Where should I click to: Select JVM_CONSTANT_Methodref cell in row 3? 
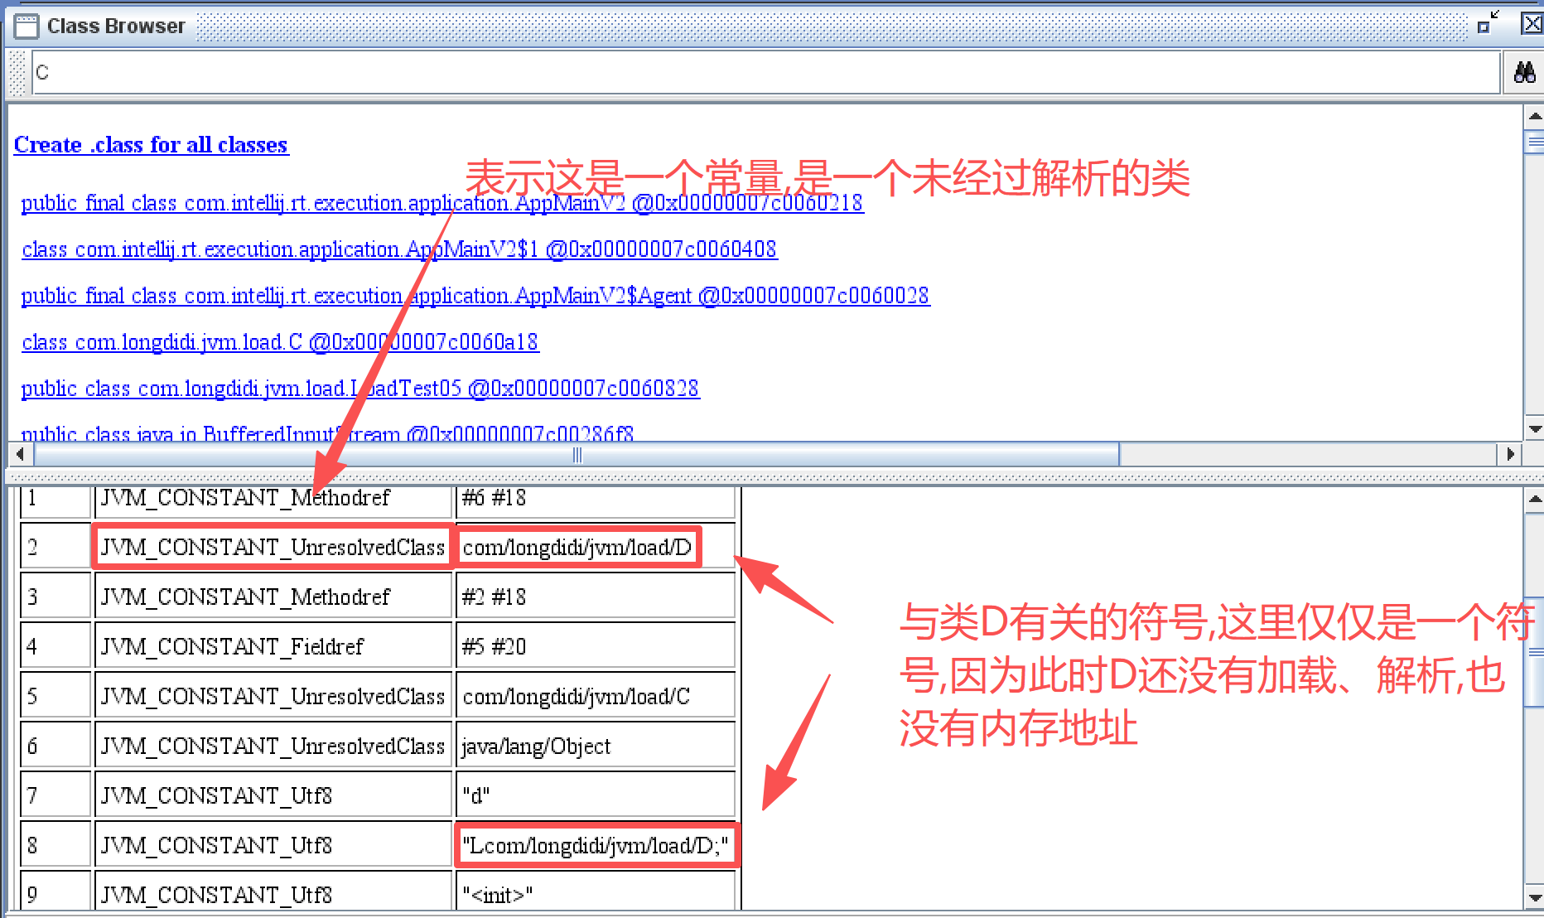(x=273, y=597)
